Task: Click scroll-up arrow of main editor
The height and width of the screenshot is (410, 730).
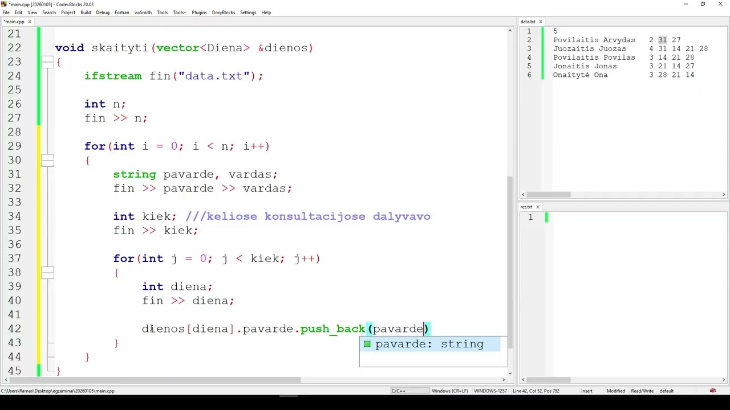Action: 510,31
